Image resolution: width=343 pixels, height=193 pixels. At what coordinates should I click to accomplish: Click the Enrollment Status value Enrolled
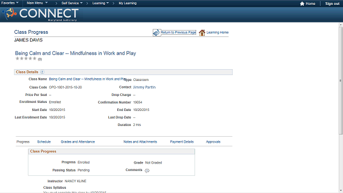(x=55, y=102)
